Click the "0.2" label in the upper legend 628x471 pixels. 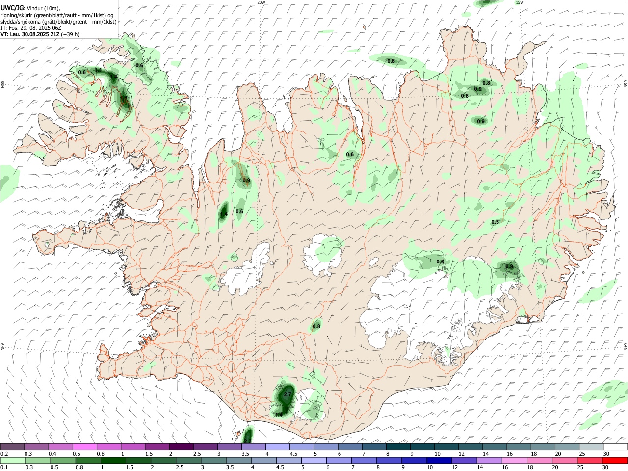pos(4,454)
